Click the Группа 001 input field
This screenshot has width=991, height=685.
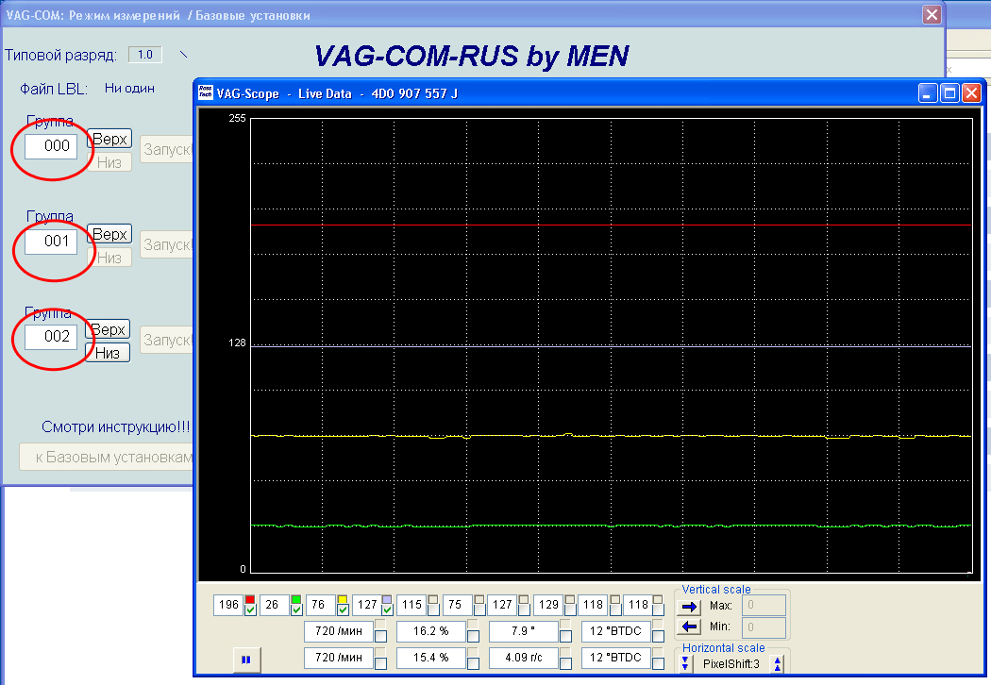(51, 242)
